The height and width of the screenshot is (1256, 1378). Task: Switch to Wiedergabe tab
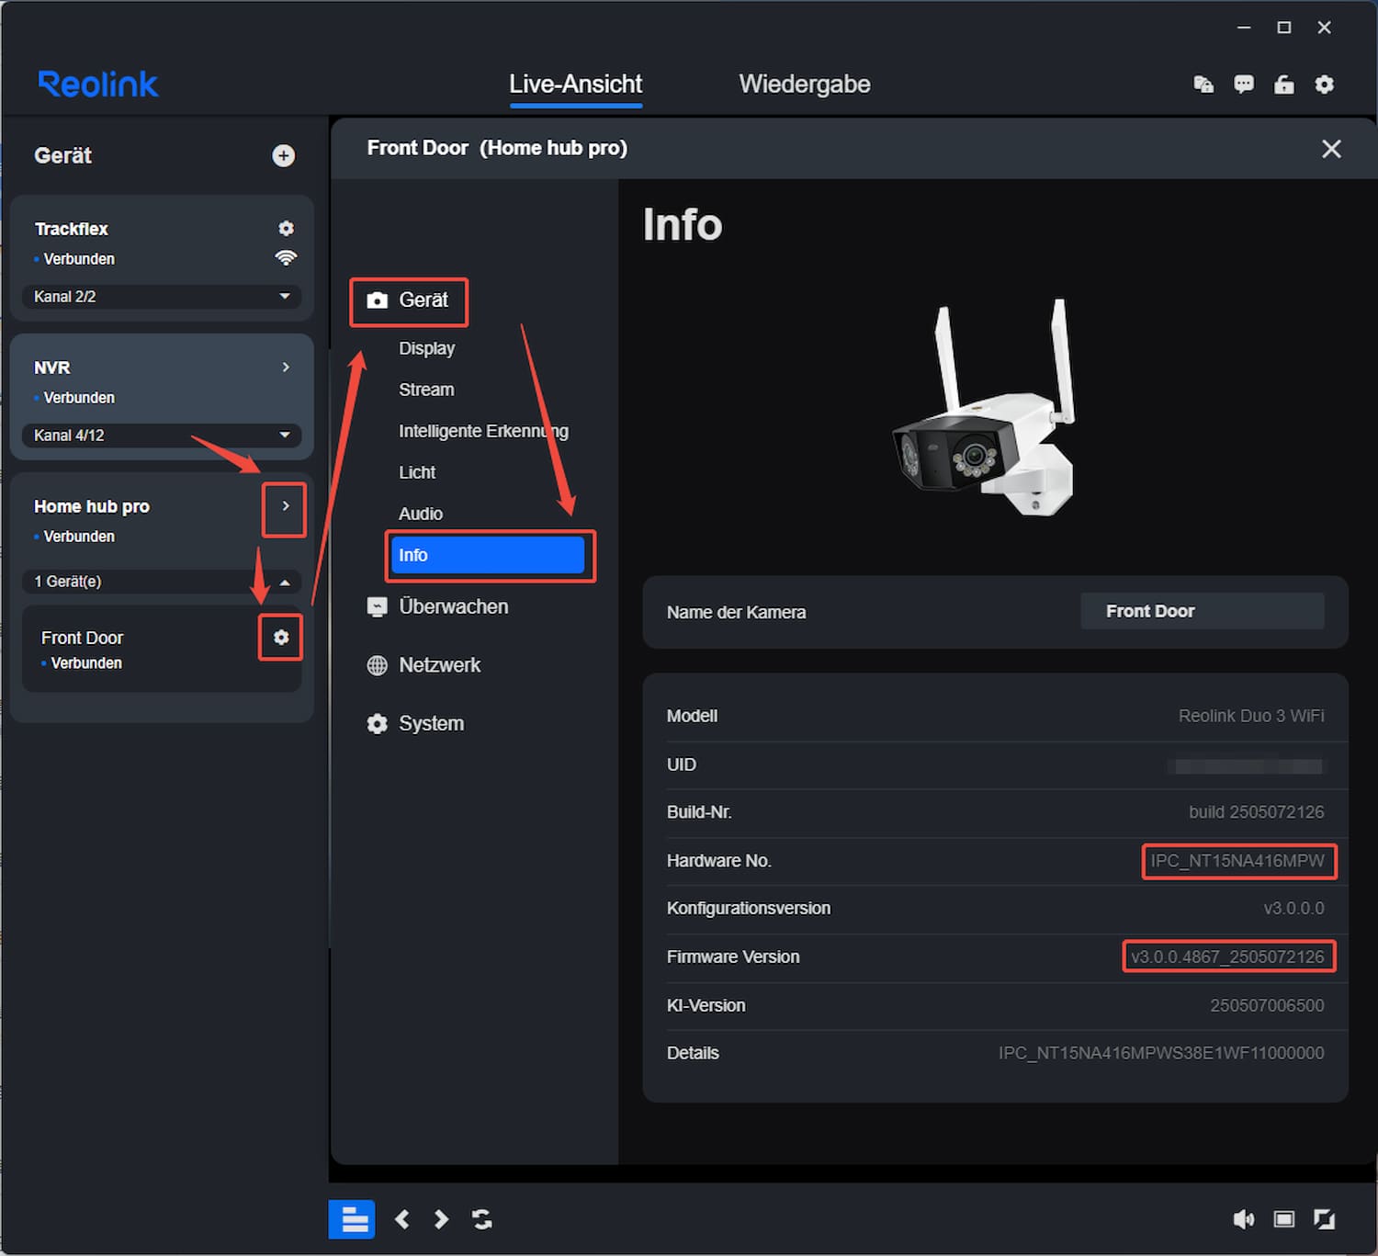click(x=805, y=85)
